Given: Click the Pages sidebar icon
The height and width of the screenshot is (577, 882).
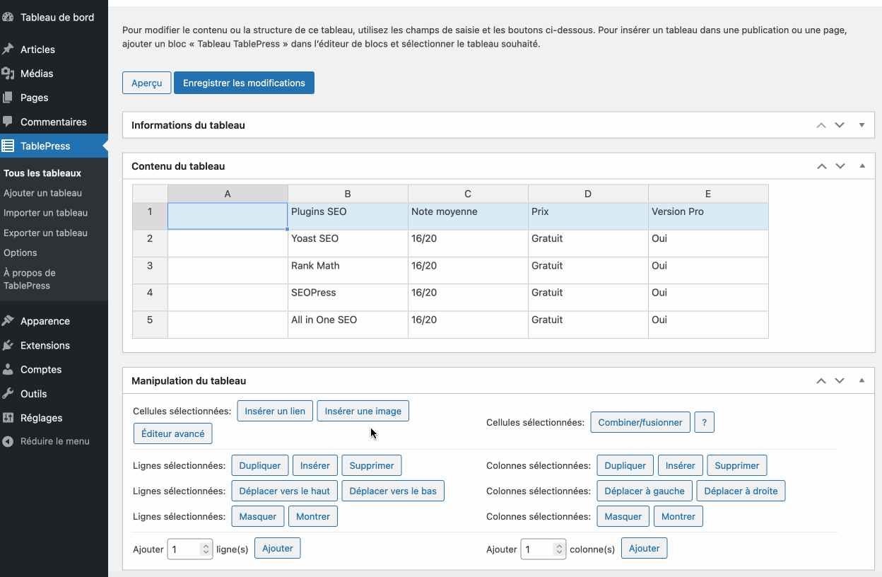Looking at the screenshot, I should pos(8,98).
